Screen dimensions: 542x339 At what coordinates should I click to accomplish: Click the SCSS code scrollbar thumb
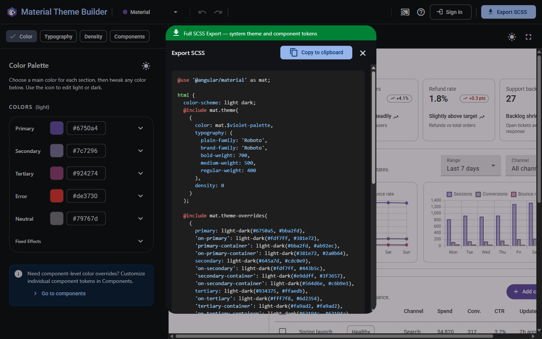point(373,127)
